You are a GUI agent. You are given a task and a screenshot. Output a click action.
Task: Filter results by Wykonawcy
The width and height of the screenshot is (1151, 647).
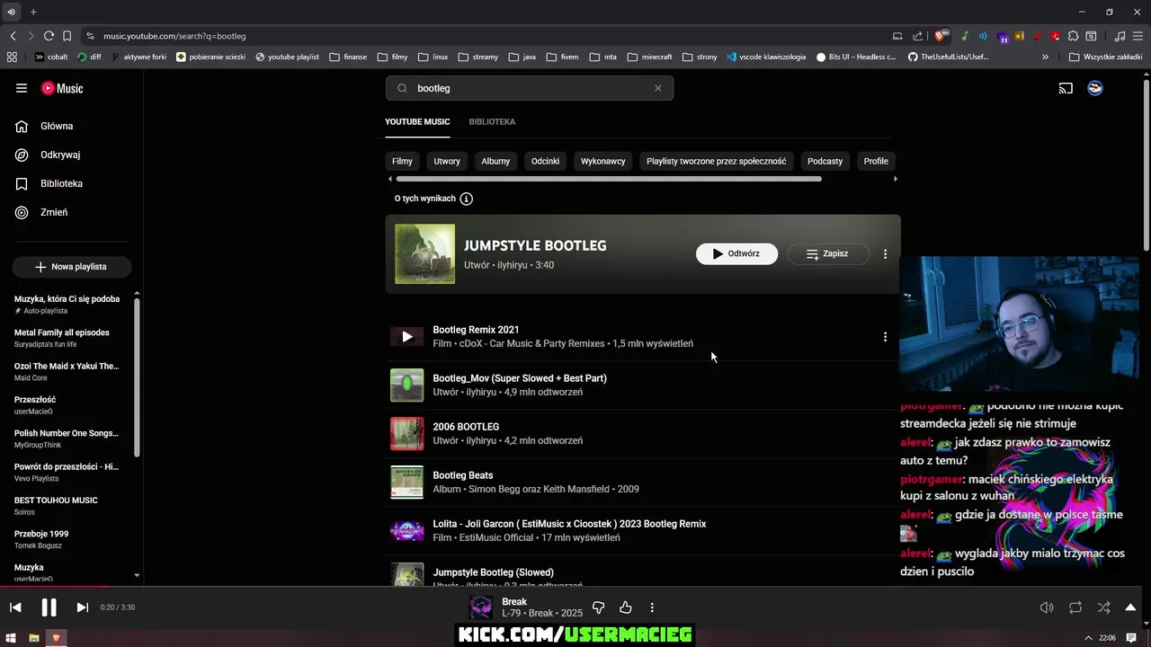tap(602, 162)
